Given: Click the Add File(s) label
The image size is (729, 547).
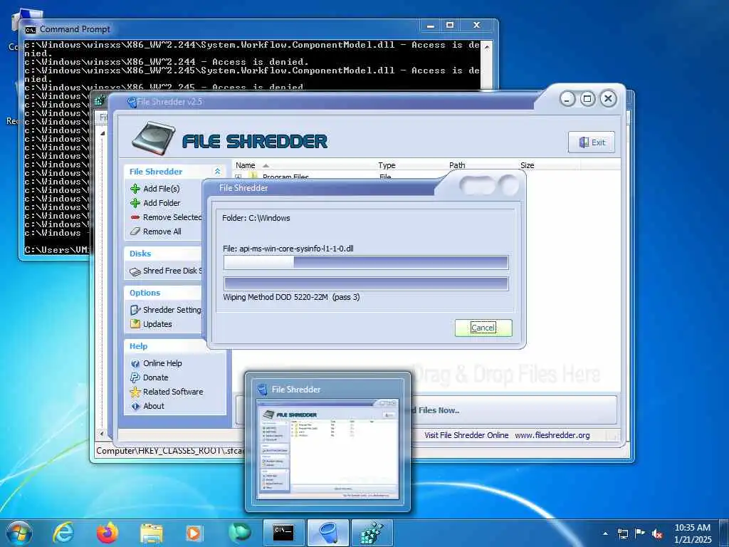Looking at the screenshot, I should tap(162, 189).
